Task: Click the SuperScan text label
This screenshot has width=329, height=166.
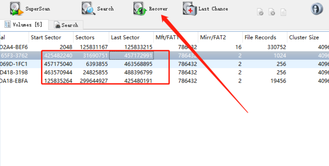Action: tap(38, 9)
